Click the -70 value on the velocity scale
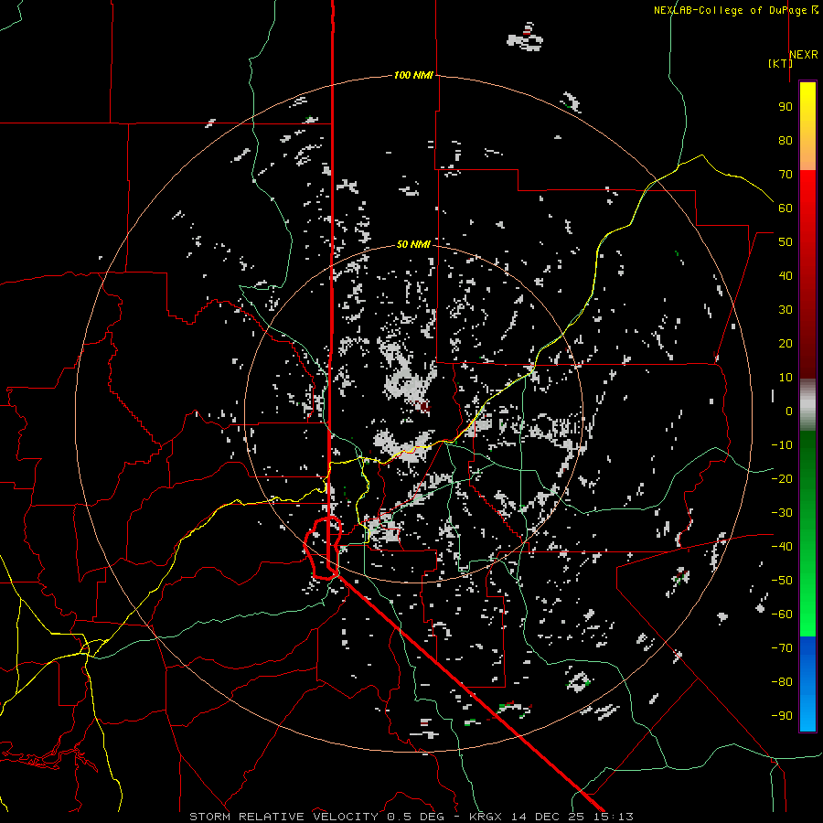Viewport: 823px width, 823px height. [782, 648]
